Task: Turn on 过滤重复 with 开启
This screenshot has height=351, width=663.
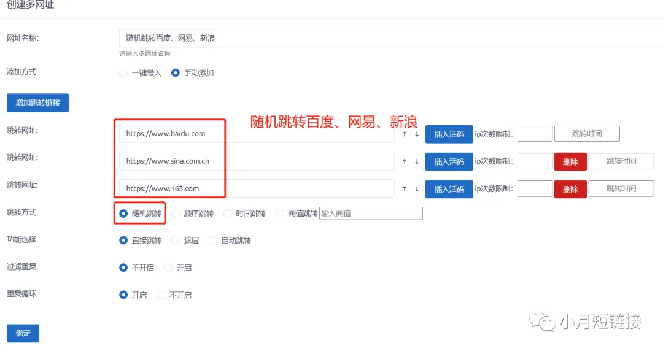Action: pyautogui.click(x=168, y=268)
